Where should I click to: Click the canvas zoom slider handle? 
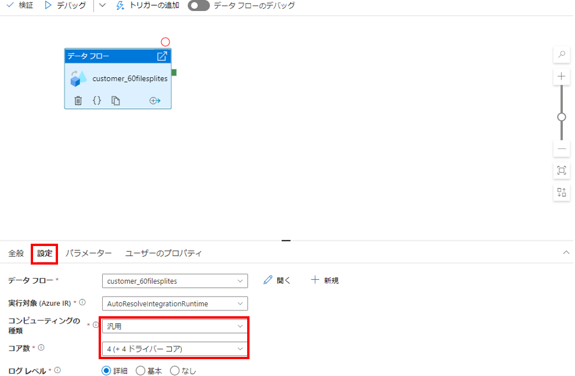click(x=562, y=117)
